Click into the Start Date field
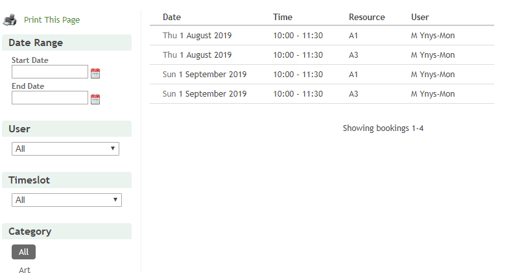The image size is (522, 273). pos(50,72)
